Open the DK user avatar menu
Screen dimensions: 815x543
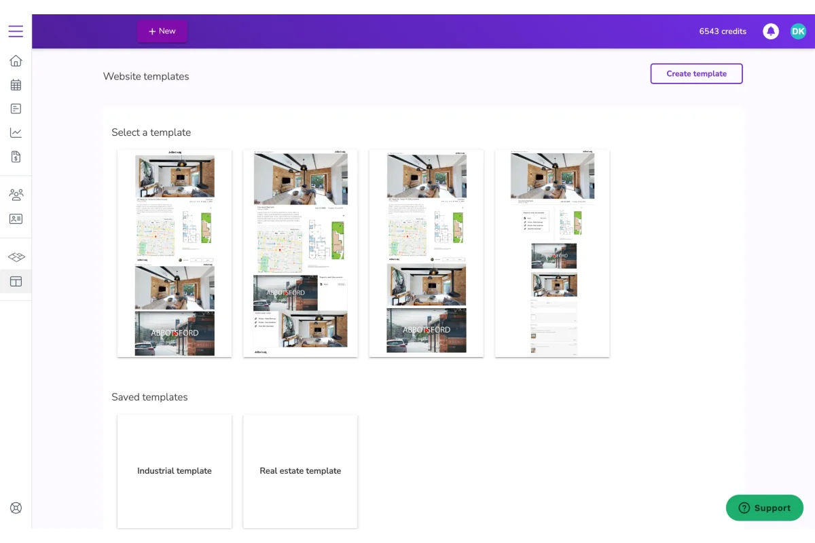click(x=798, y=31)
